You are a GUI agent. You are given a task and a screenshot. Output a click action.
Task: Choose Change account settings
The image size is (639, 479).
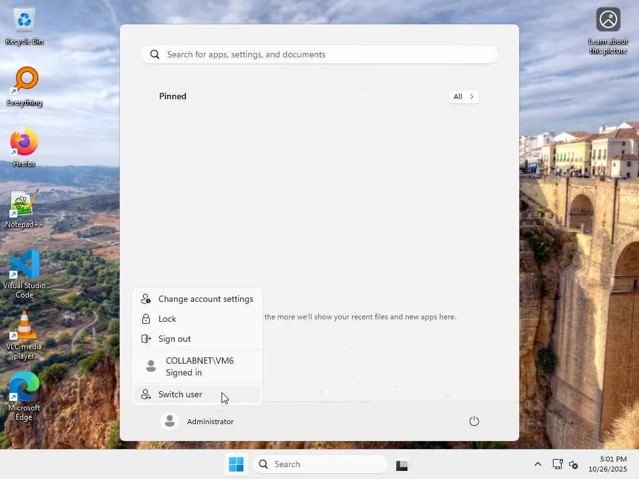[x=197, y=299]
